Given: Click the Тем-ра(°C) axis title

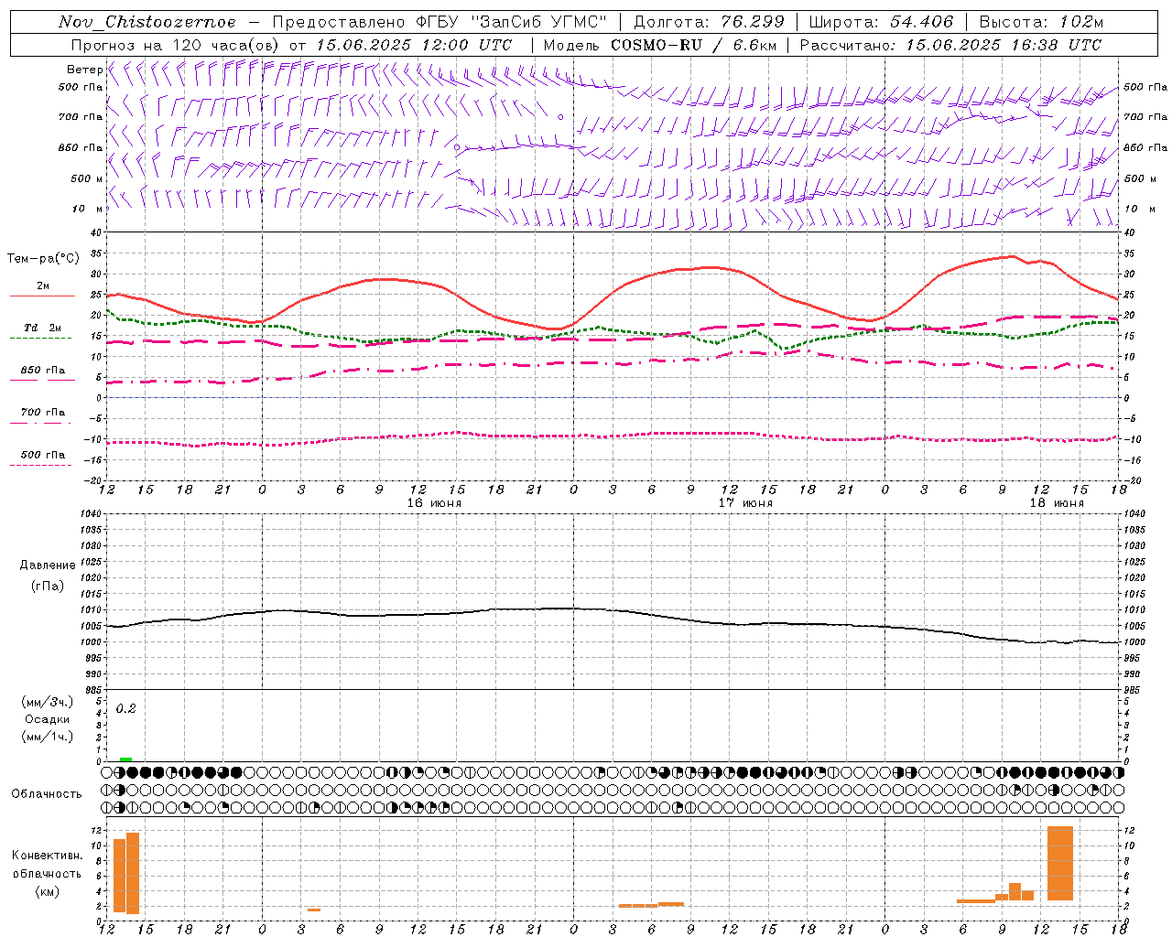Looking at the screenshot, I should pos(43,259).
